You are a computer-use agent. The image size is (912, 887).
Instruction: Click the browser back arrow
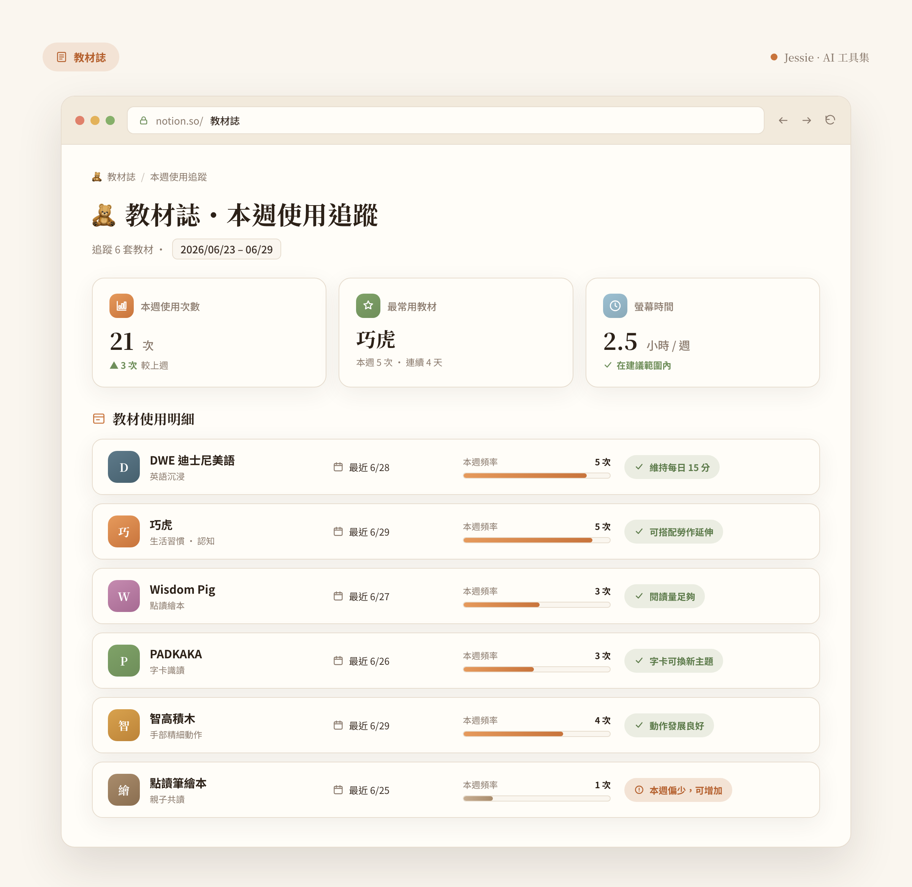(783, 121)
